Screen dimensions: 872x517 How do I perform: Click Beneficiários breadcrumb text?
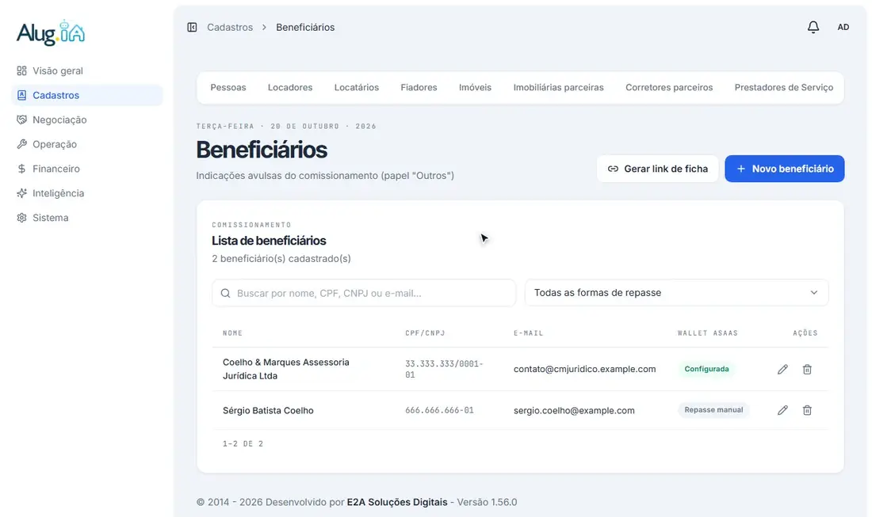(x=305, y=27)
